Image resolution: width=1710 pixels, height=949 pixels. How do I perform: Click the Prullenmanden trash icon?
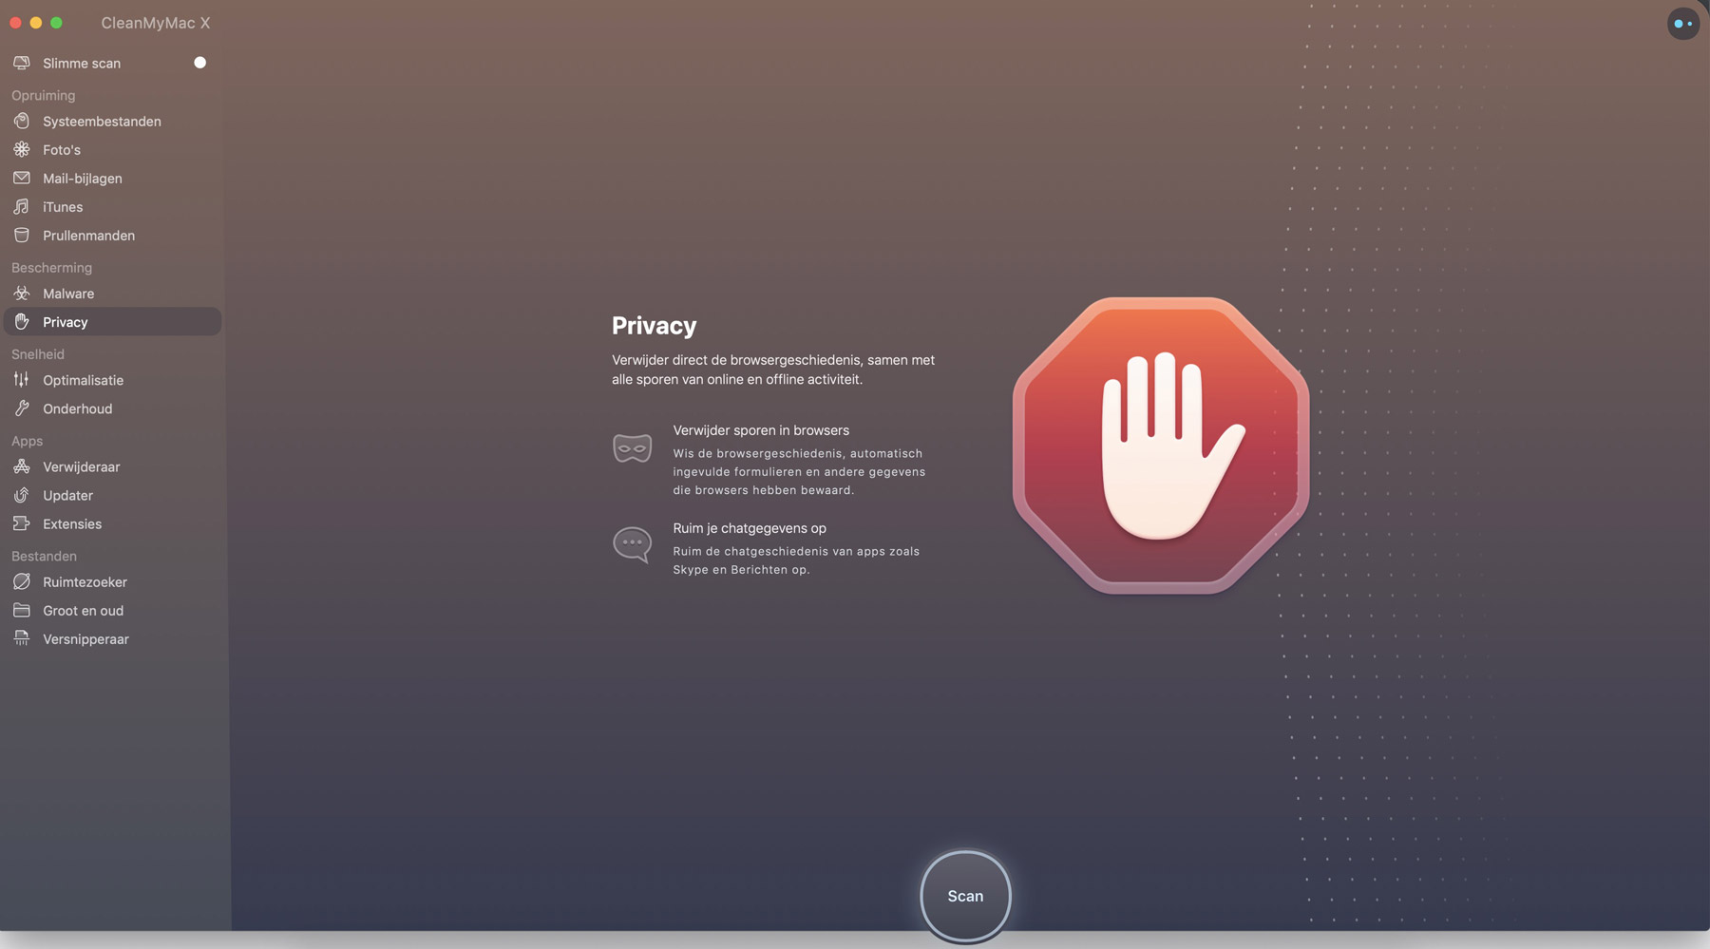[x=22, y=235]
